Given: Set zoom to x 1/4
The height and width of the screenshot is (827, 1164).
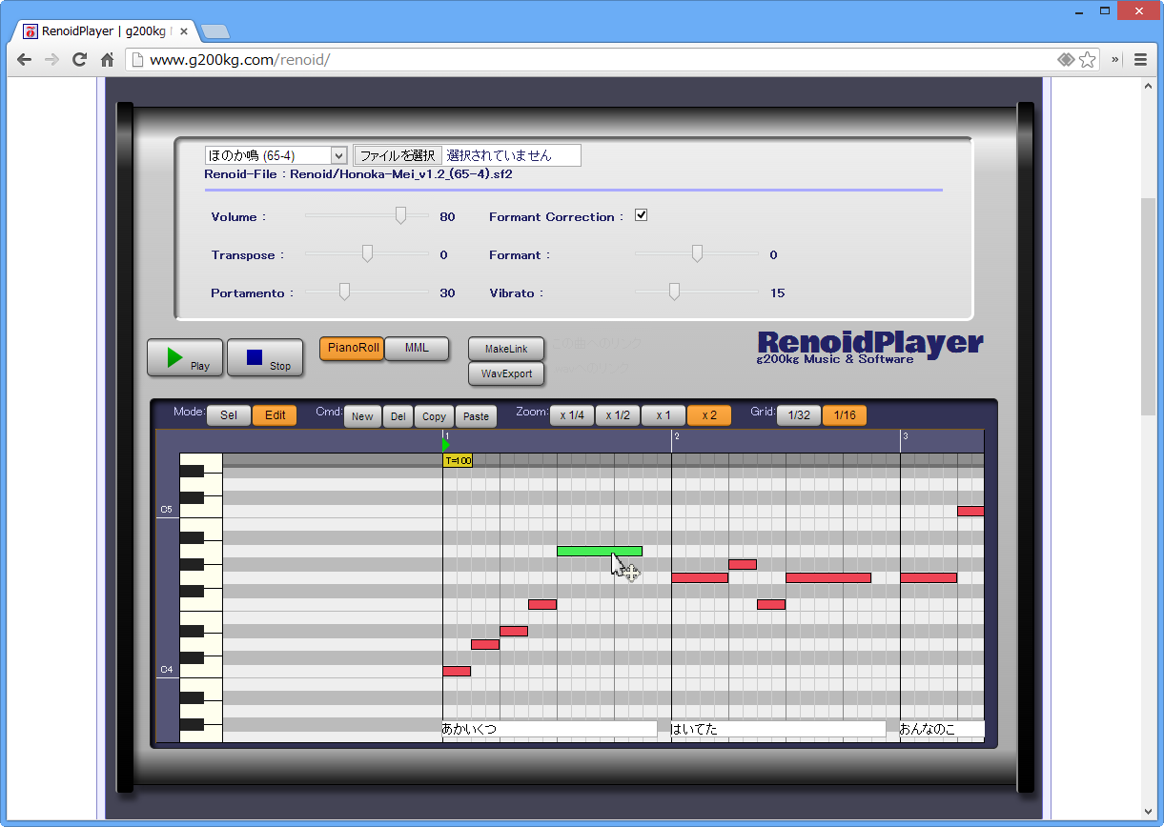Looking at the screenshot, I should pos(572,415).
